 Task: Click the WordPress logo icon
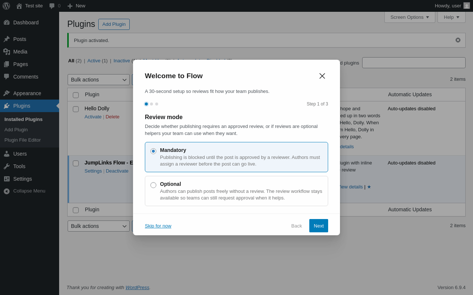6,6
